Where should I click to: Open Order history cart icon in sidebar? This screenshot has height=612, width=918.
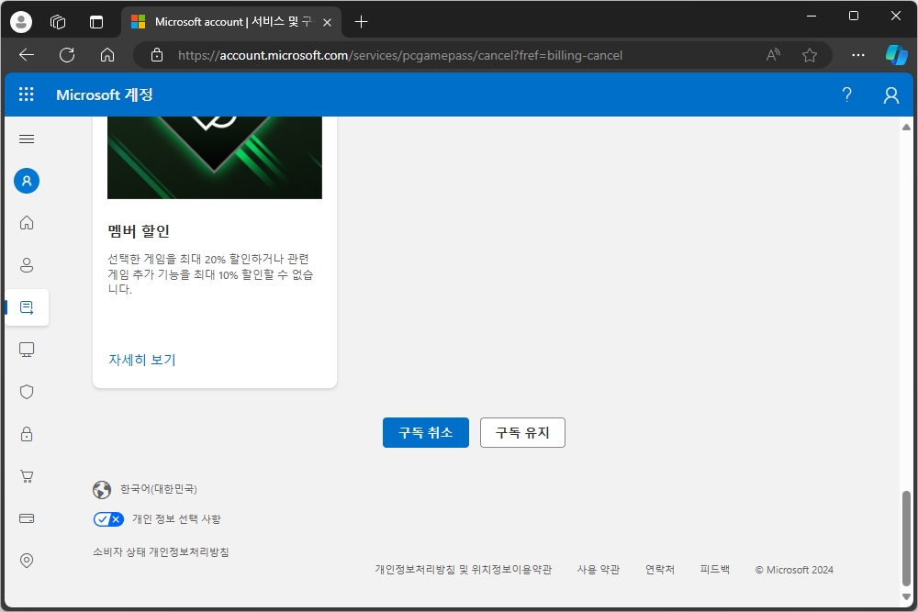click(27, 475)
